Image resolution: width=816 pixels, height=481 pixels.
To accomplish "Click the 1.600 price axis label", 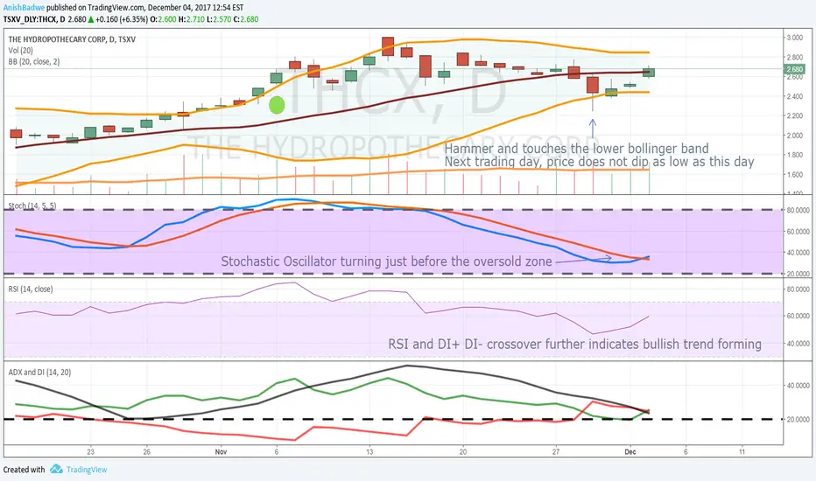I will (x=794, y=174).
